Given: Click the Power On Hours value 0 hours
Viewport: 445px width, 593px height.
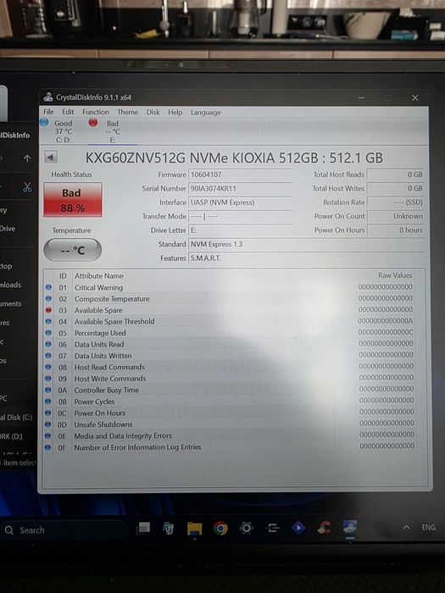Looking at the screenshot, I should pos(396,230).
